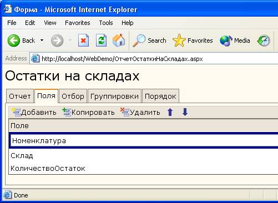Click the Refresh page icon

coord(101,40)
